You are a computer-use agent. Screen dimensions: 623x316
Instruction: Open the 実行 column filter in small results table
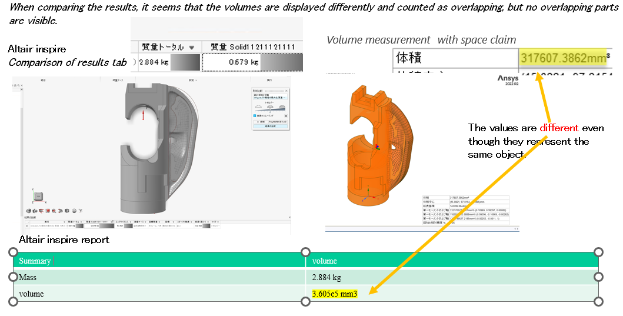point(64,222)
